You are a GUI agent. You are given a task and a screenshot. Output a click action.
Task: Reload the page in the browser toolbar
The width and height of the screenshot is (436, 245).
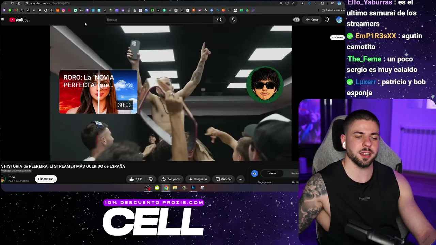(x=12, y=3)
